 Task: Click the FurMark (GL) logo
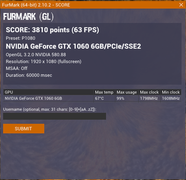[28, 17]
